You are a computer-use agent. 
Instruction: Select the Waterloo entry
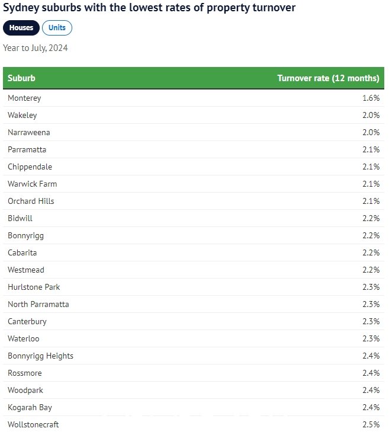24,338
